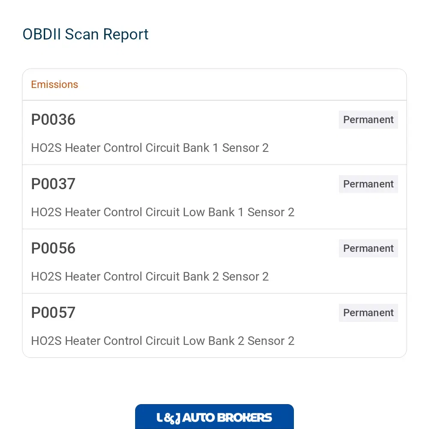Click the P0056 row area between code and badge
This screenshot has width=429, height=429.
207,248
